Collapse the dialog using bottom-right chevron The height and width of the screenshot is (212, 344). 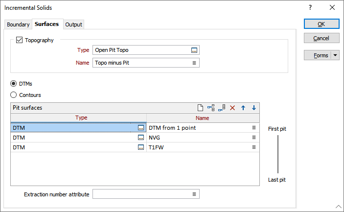click(338, 206)
